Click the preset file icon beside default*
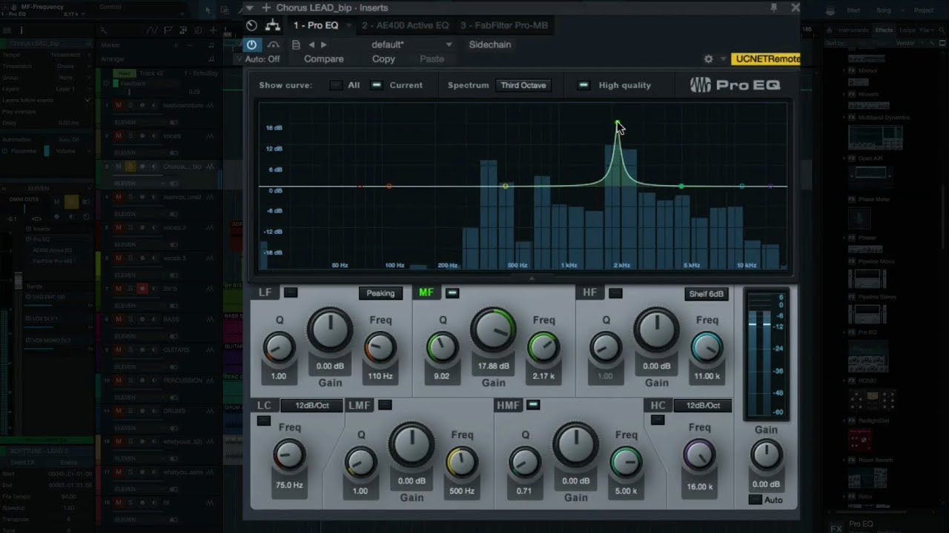Viewport: 949px width, 533px height. pyautogui.click(x=296, y=45)
